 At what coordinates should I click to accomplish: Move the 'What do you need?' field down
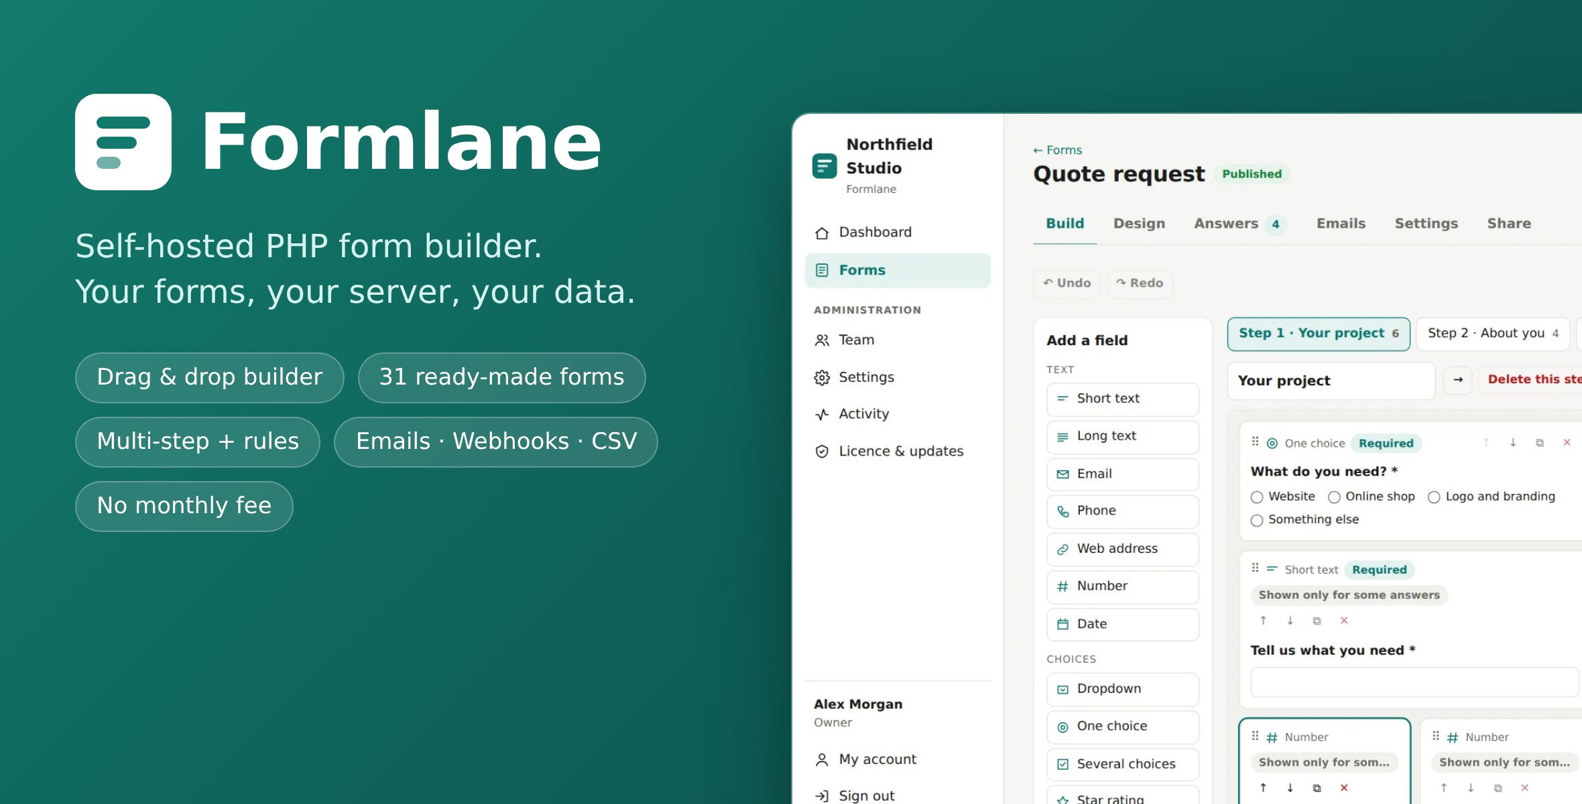click(x=1513, y=443)
